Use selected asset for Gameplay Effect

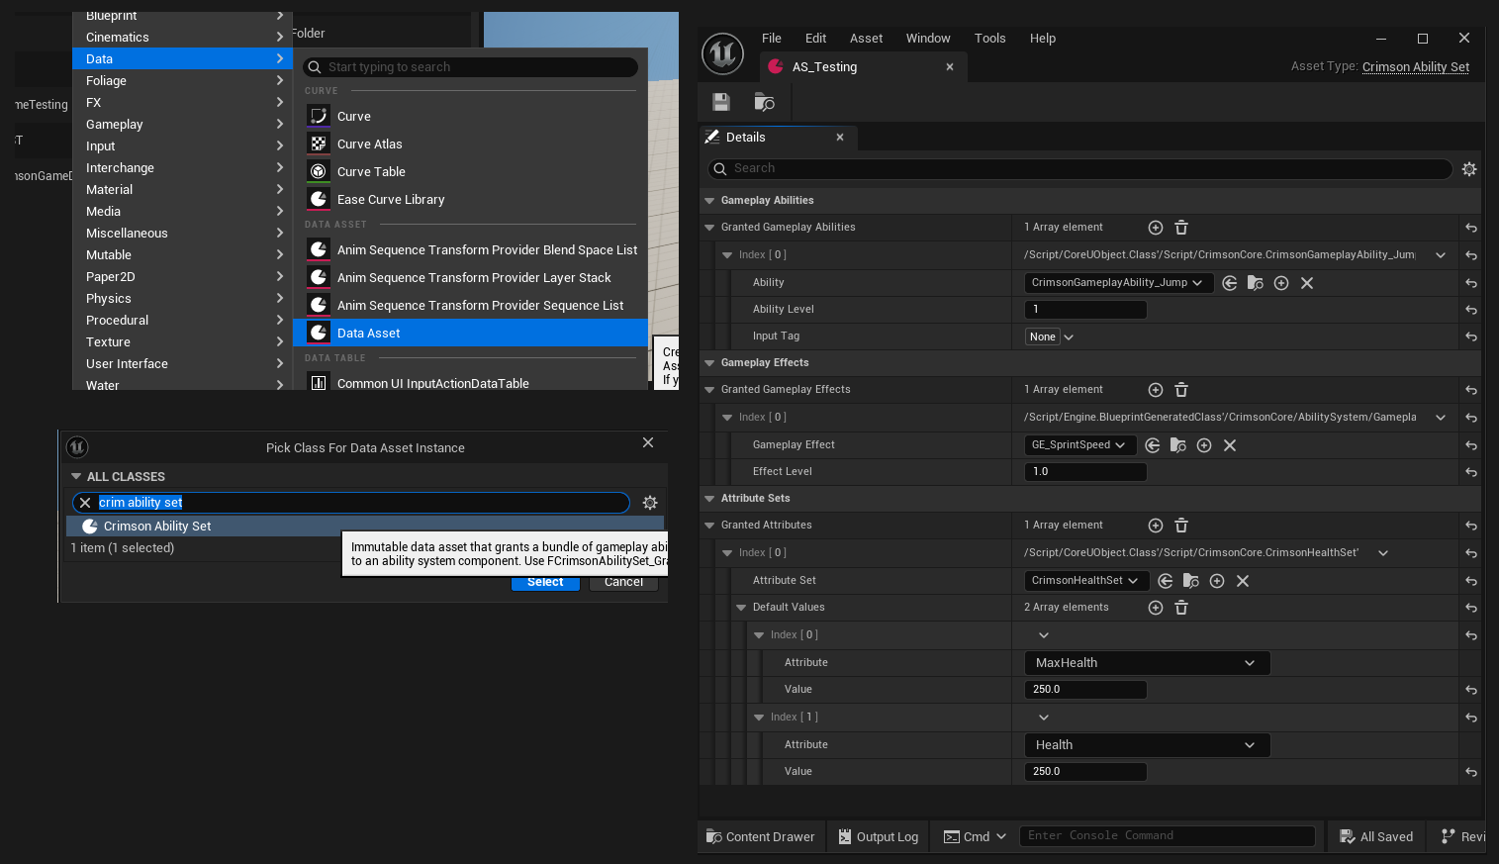coord(1153,445)
